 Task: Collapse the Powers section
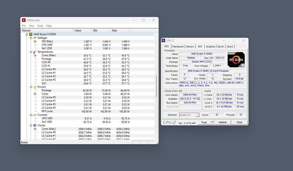(x=31, y=87)
